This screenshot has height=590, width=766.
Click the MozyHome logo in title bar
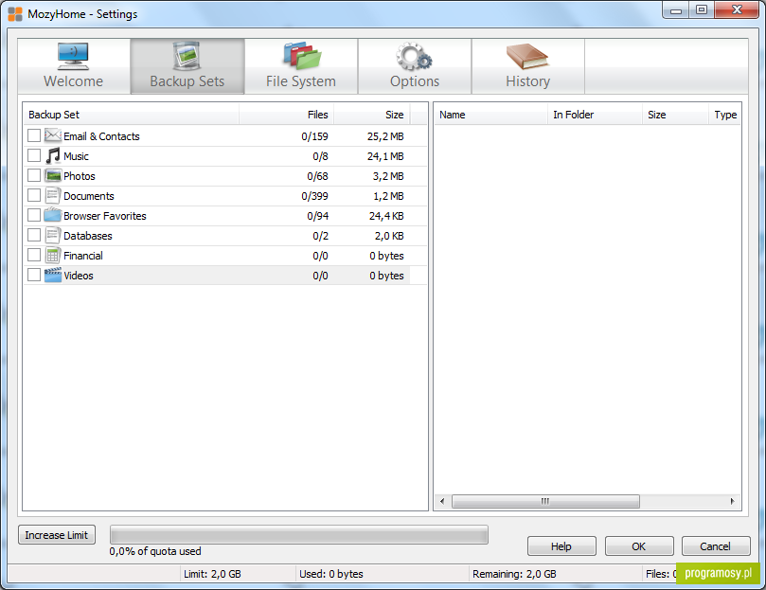15,13
